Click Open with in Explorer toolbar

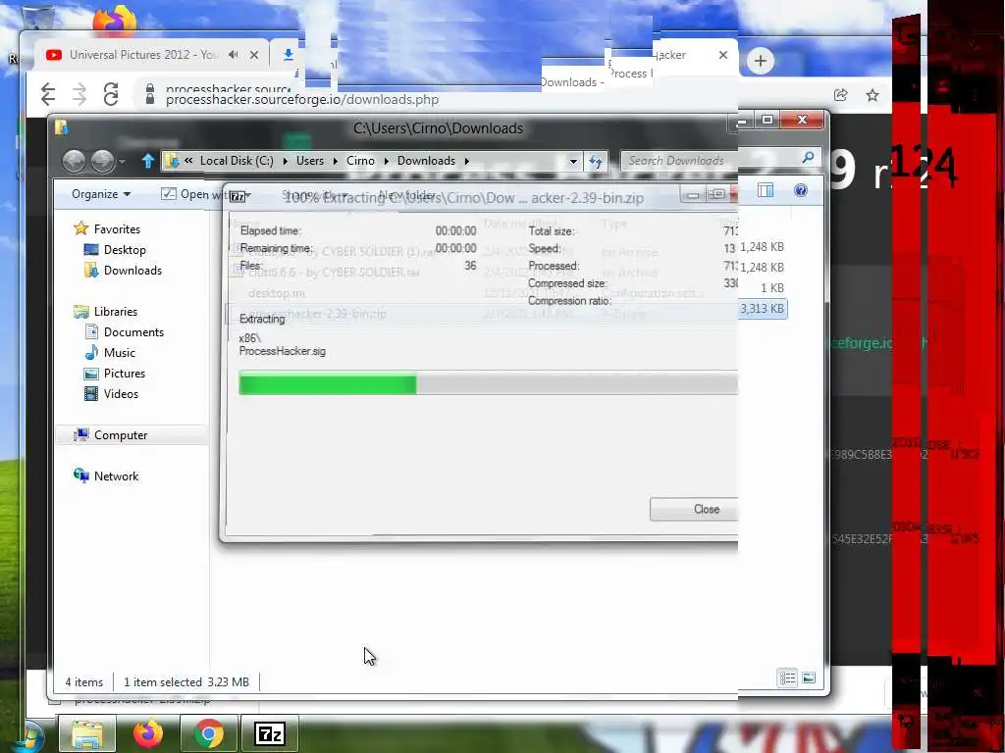(195, 194)
